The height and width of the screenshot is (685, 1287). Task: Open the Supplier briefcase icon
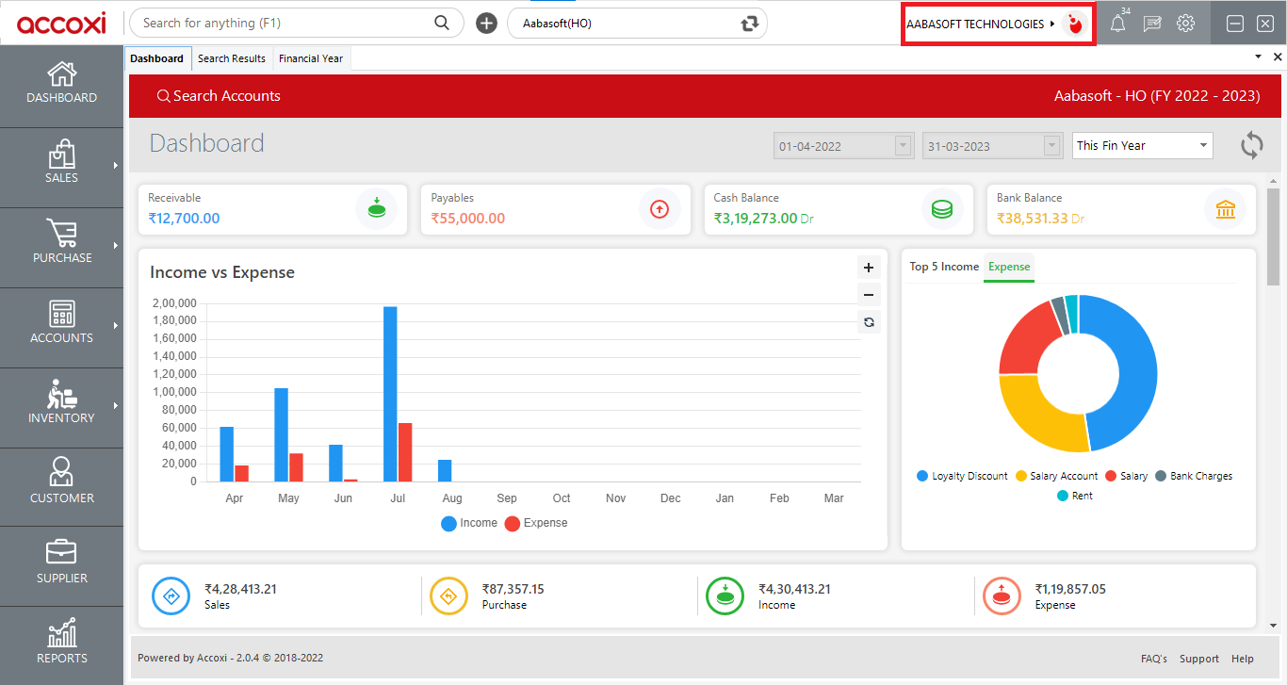point(62,553)
